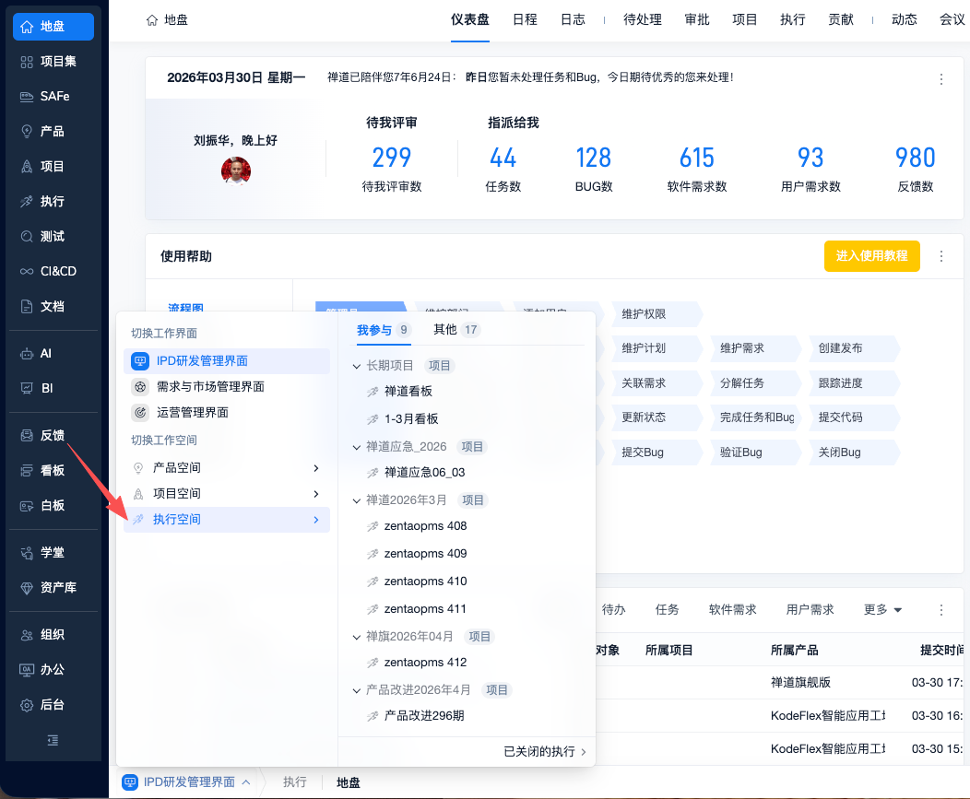Viewport: 970px width, 799px height.
Task: Open the 地盘 sidebar icon
Action: pyautogui.click(x=27, y=27)
